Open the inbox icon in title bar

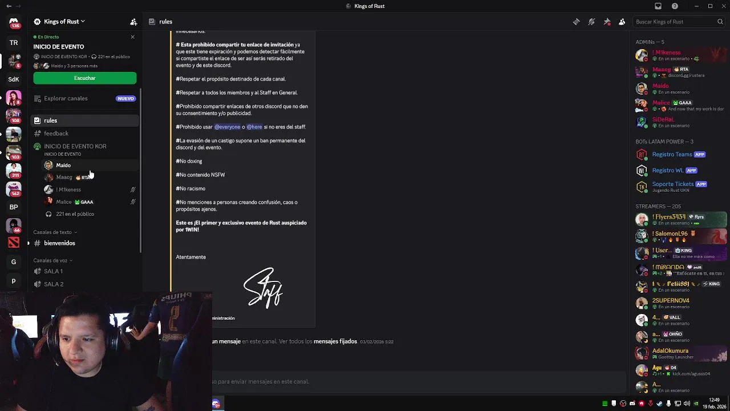(x=658, y=6)
